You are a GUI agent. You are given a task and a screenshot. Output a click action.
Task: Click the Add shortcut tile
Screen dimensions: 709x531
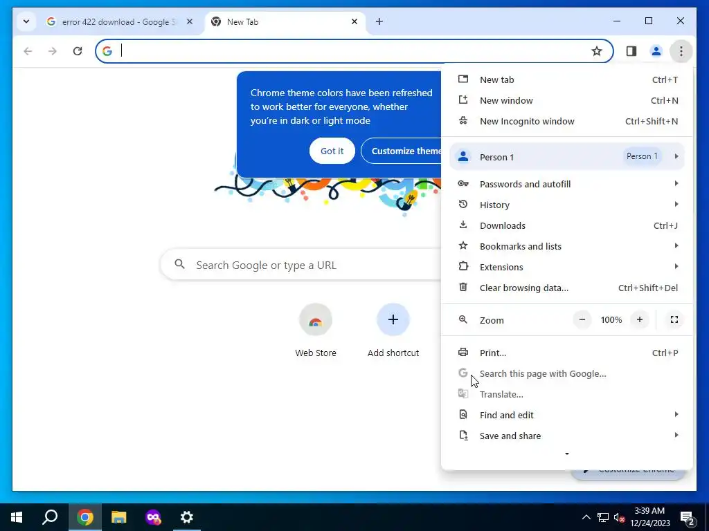393,330
